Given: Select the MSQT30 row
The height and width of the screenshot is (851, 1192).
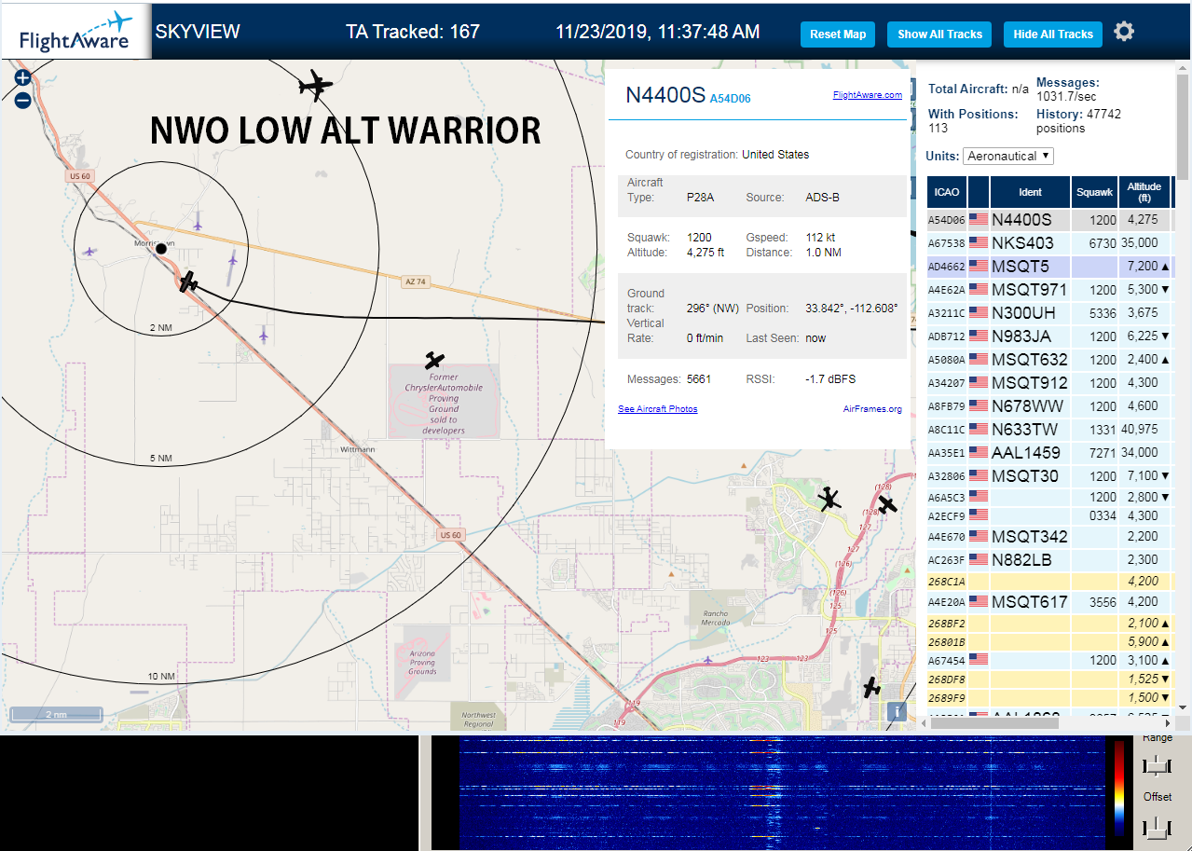Looking at the screenshot, I should (1049, 475).
